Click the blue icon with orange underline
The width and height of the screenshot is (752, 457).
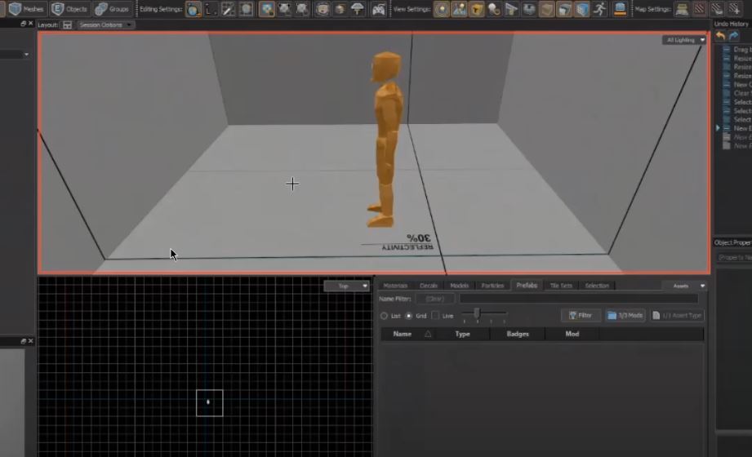620,9
